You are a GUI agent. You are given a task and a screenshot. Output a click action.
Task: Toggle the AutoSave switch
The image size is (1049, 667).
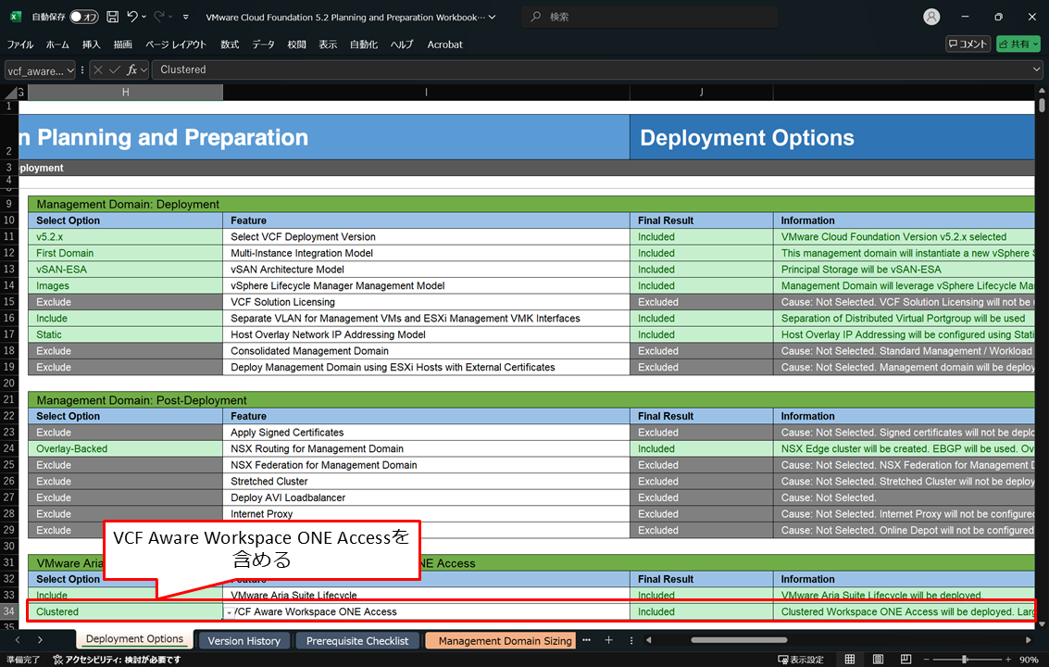pyautogui.click(x=84, y=17)
